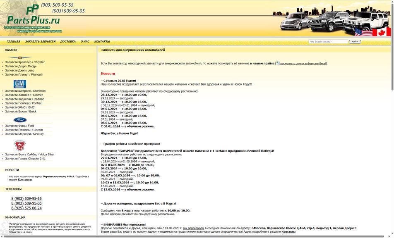This screenshot has width=394, height=238.
Task: Click the 'Новости' red heading
Action: tap(108, 74)
